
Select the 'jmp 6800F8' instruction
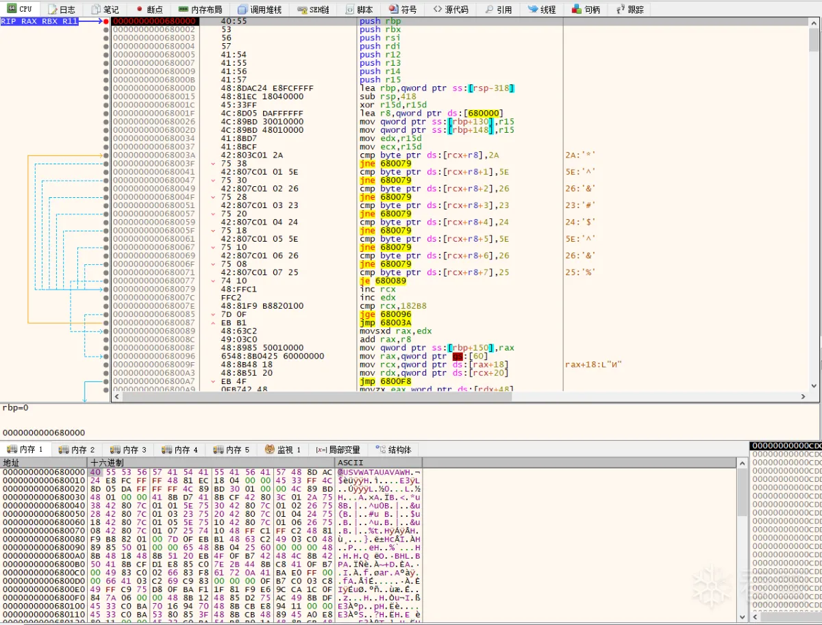[x=385, y=381]
